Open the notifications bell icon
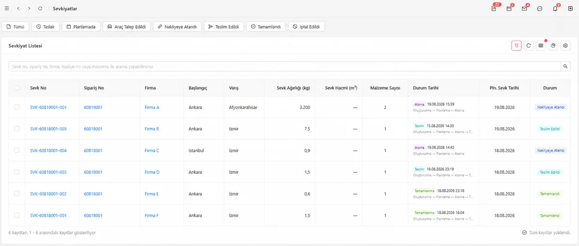 (555, 9)
